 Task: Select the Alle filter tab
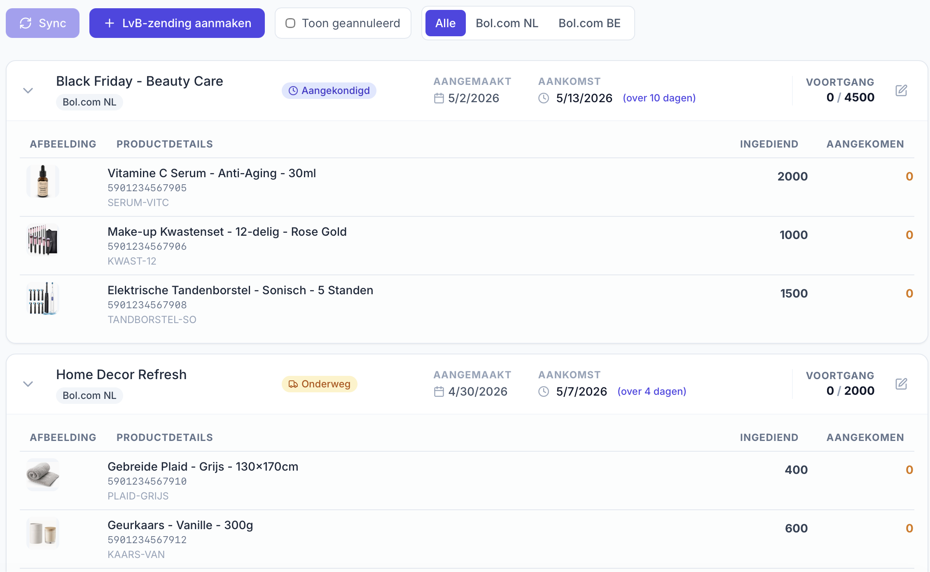coord(445,23)
